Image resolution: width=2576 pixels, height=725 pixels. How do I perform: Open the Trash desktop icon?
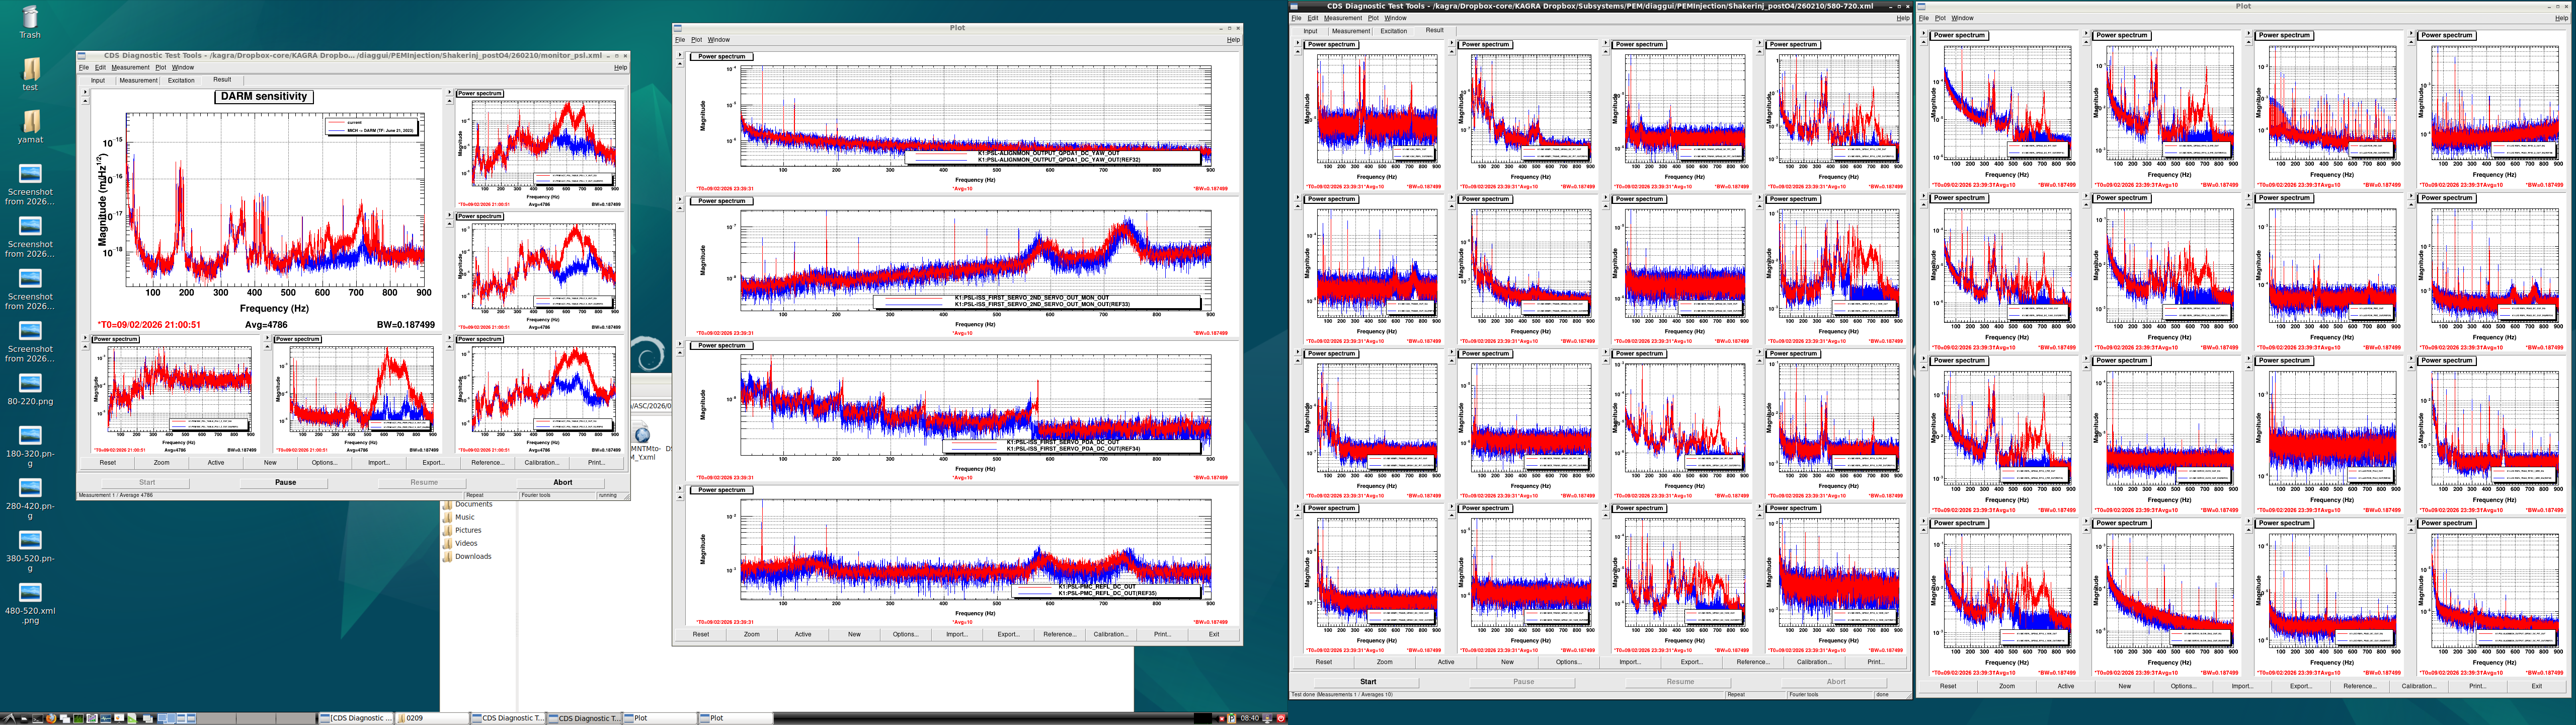[x=30, y=17]
